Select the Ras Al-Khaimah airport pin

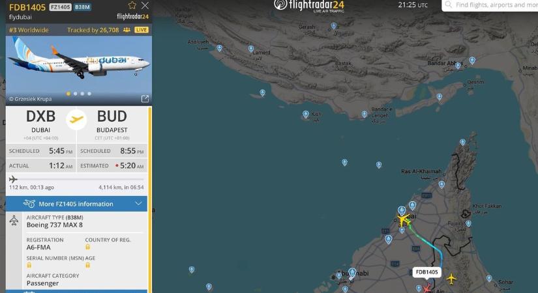coord(441,185)
